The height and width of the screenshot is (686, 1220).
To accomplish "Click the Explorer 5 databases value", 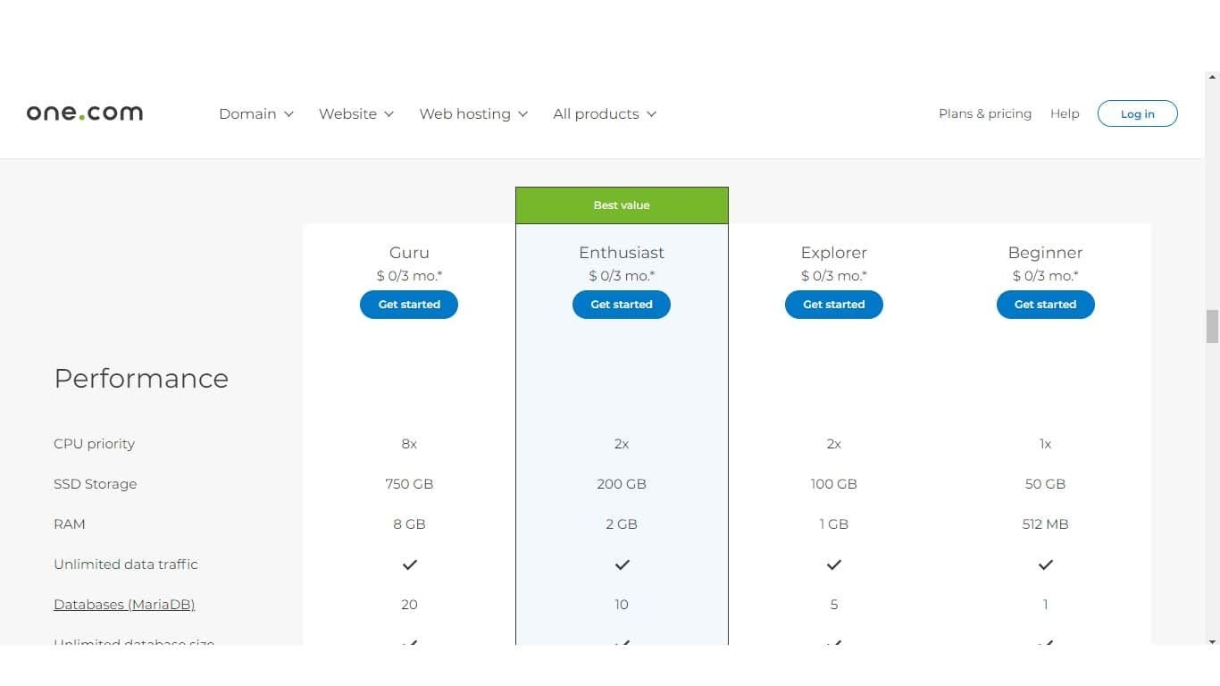I will pyautogui.click(x=834, y=605).
